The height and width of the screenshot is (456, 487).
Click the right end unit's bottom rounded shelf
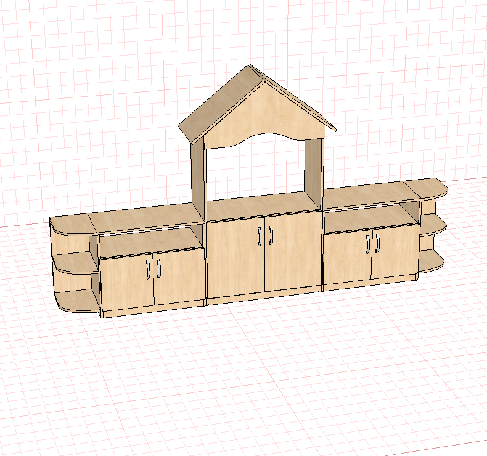pos(432,260)
